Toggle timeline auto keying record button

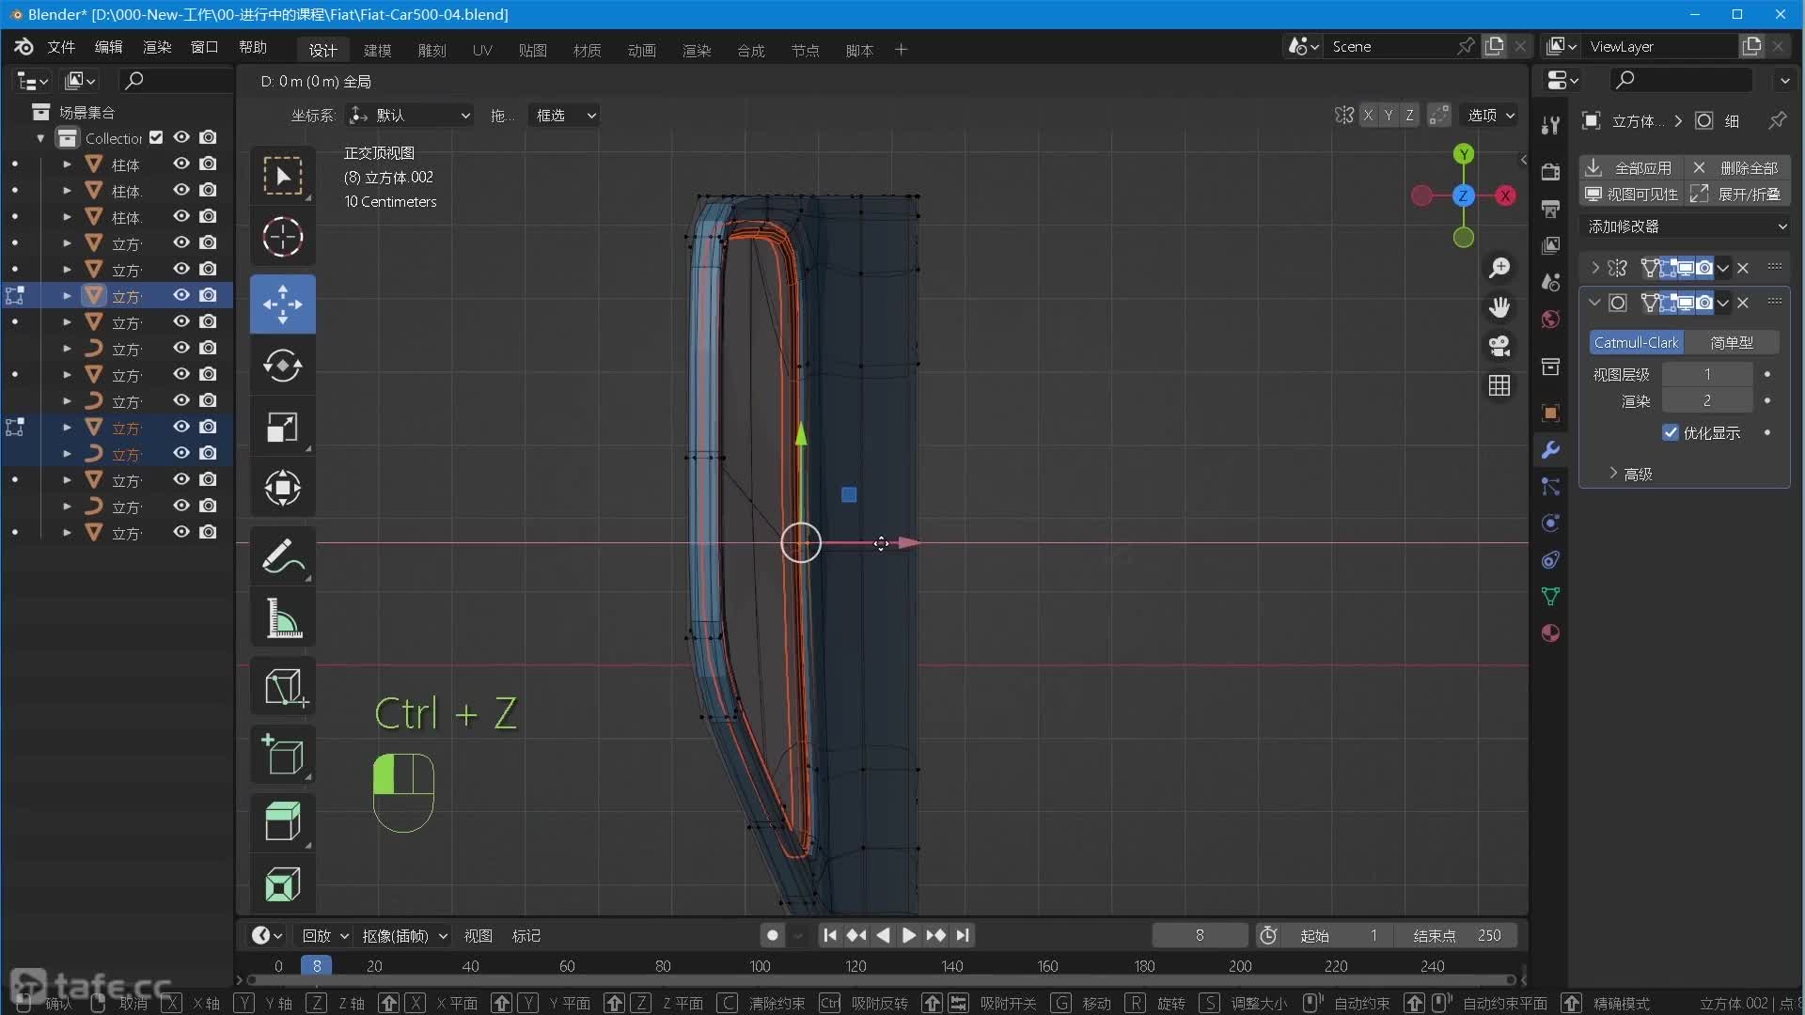[773, 935]
